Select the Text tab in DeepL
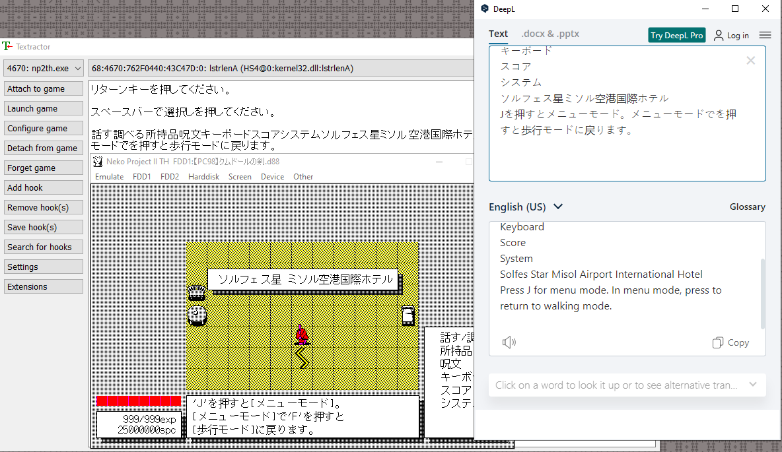Viewport: 782px width, 452px height. click(497, 33)
